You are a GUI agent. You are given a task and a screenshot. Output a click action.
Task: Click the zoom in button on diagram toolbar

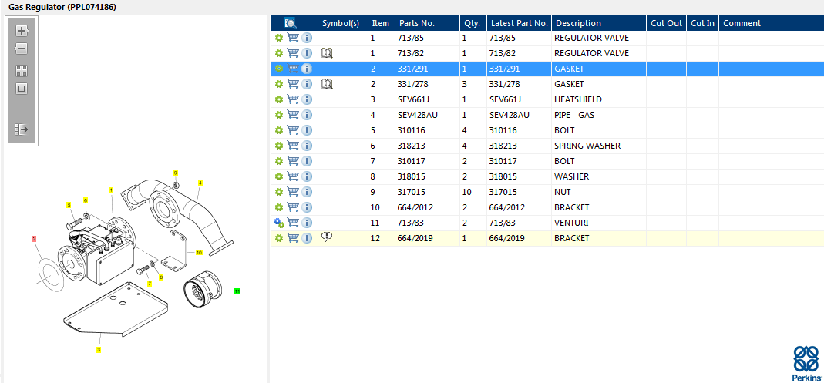22,31
